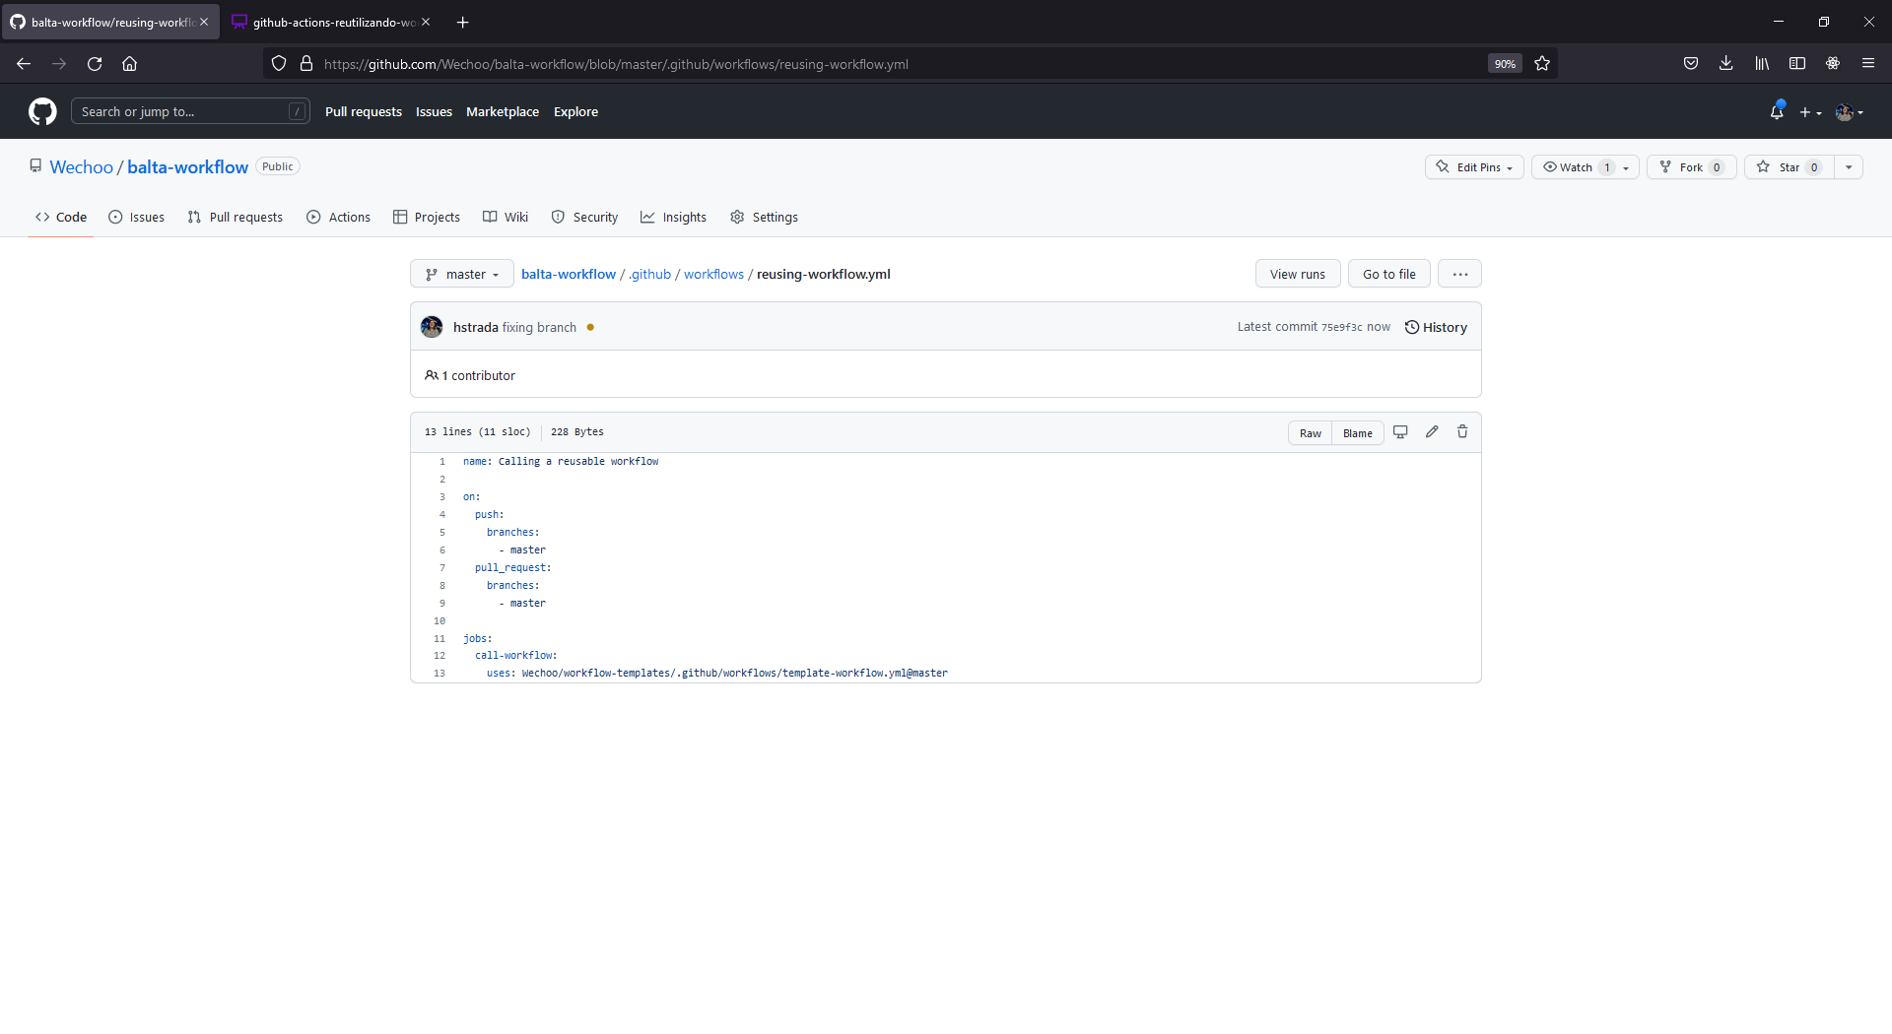Click the Go to file button
Viewport: 1892px width, 1034px height.
[x=1389, y=274]
